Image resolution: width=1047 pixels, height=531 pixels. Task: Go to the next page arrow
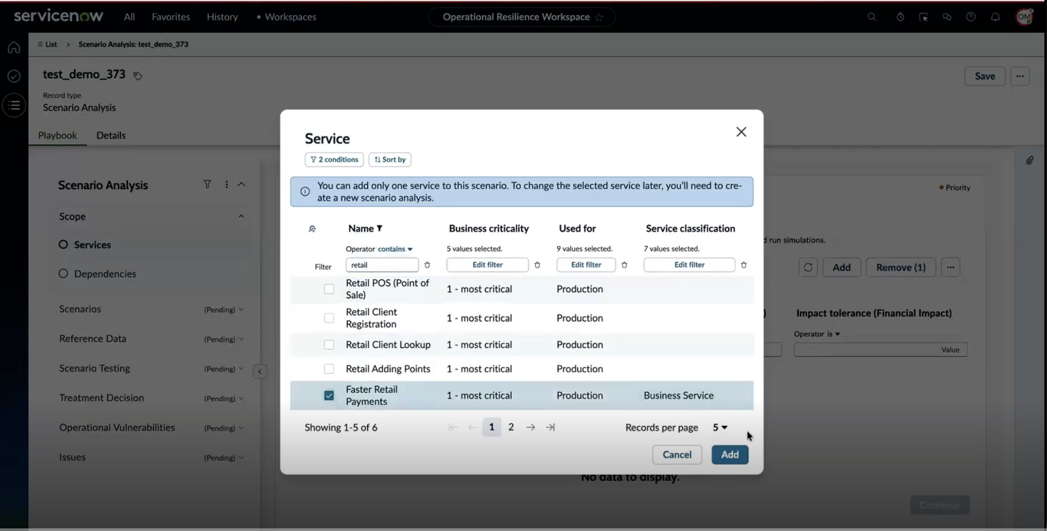(531, 427)
